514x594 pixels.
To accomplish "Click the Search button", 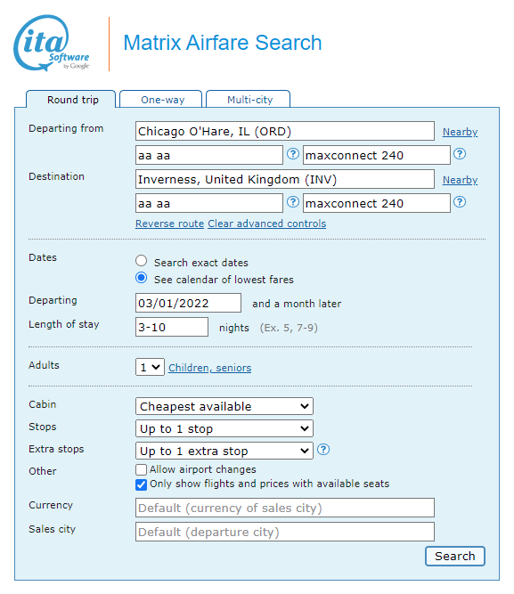I will click(x=455, y=556).
